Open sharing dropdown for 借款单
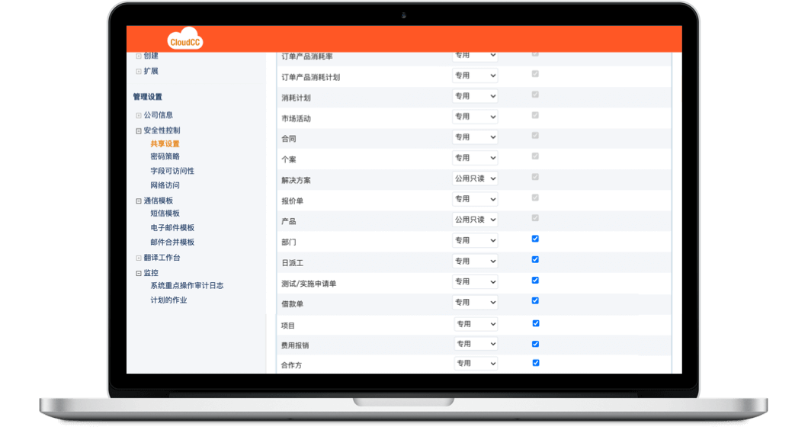808x427 pixels. pos(475,302)
